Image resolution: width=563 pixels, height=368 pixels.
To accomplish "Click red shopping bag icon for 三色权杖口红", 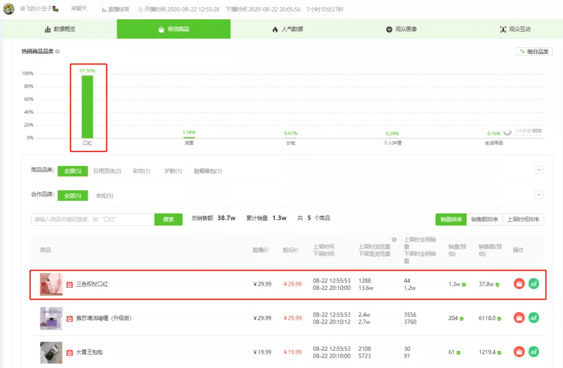I will point(519,284).
